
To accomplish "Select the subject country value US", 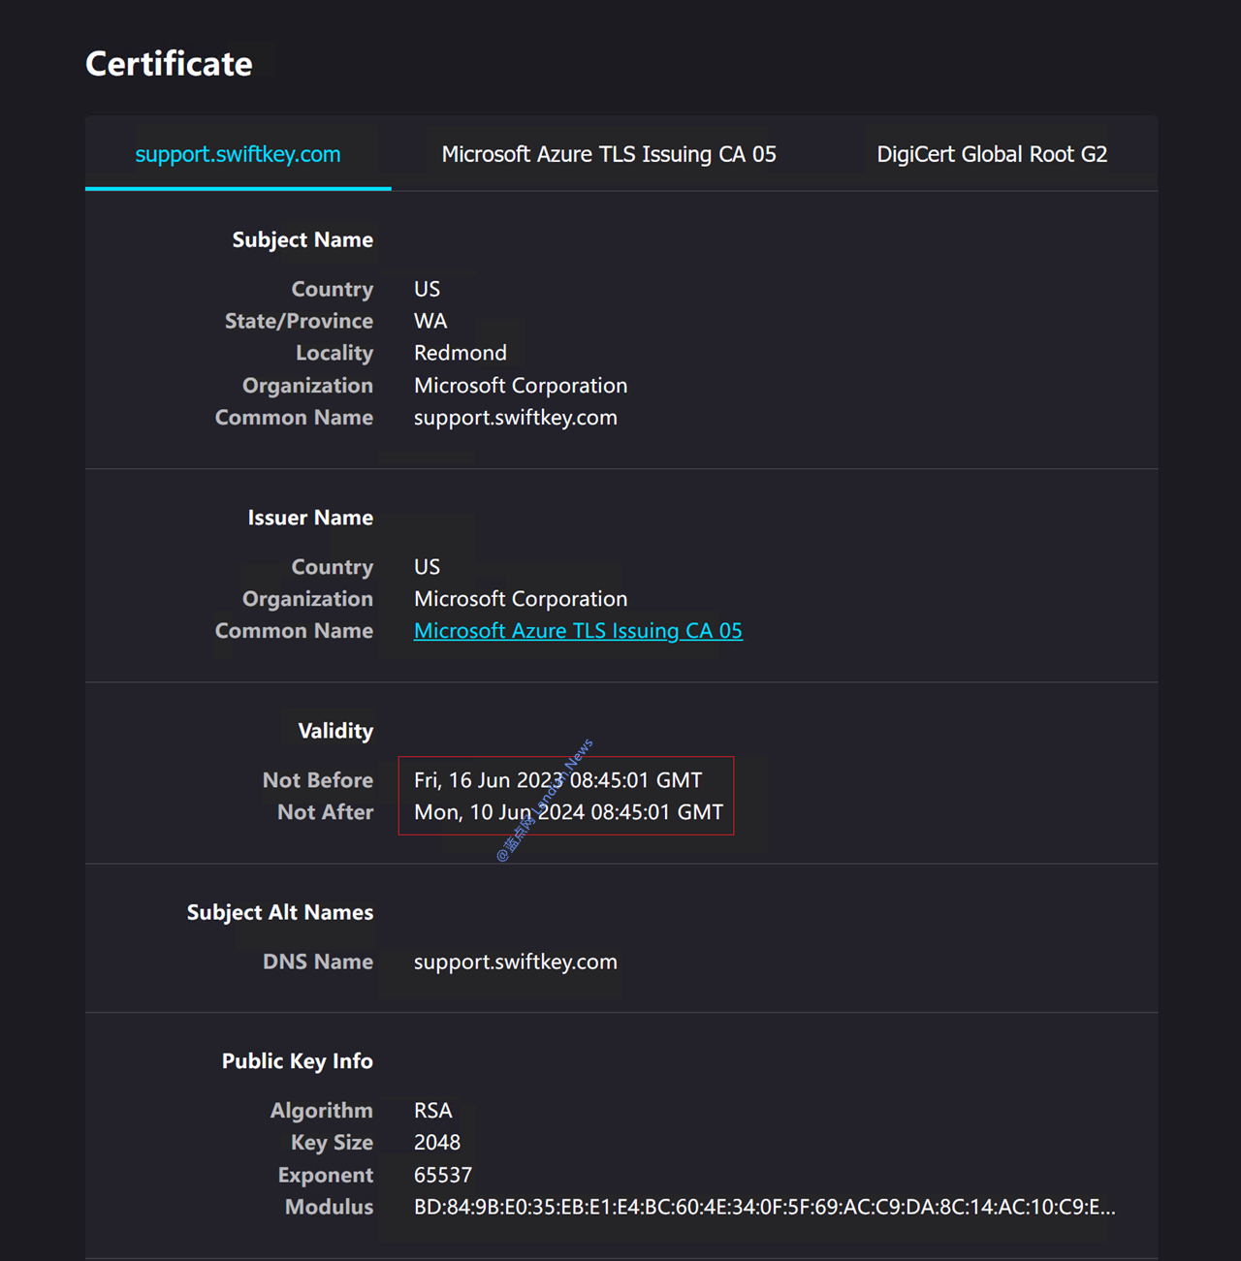I will [427, 289].
